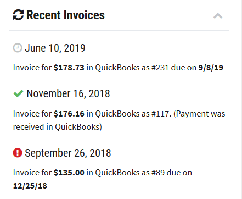Collapse the Recent Invoices panel chevron
The image size is (242, 199).
pos(218,16)
